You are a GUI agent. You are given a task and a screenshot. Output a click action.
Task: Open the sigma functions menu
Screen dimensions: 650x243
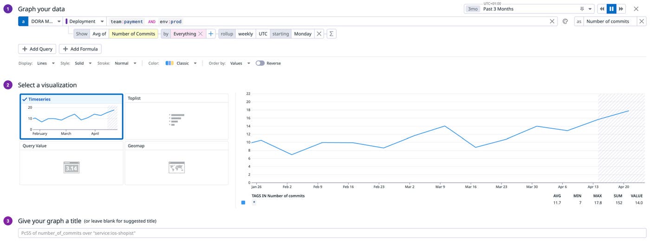coord(331,34)
